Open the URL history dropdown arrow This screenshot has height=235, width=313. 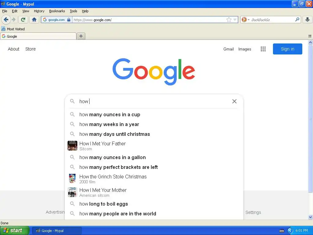tap(235, 20)
